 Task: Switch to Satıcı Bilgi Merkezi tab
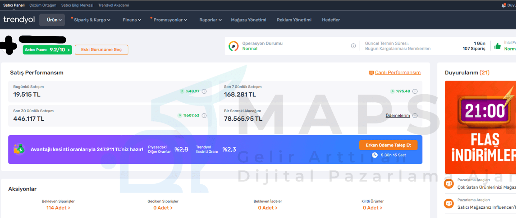[x=77, y=5]
